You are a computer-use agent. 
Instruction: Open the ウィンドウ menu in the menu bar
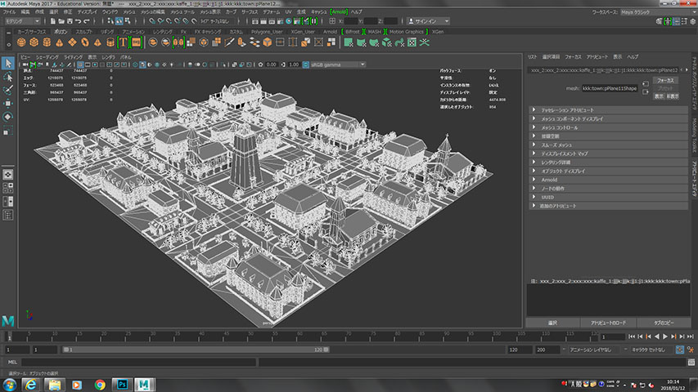click(x=110, y=13)
